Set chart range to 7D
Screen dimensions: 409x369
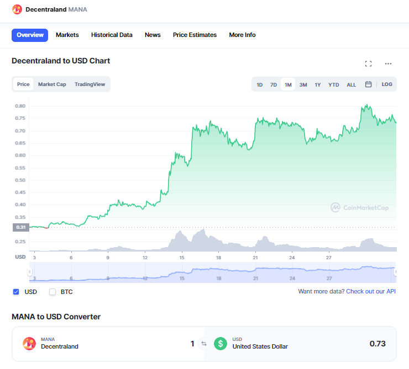coord(274,84)
